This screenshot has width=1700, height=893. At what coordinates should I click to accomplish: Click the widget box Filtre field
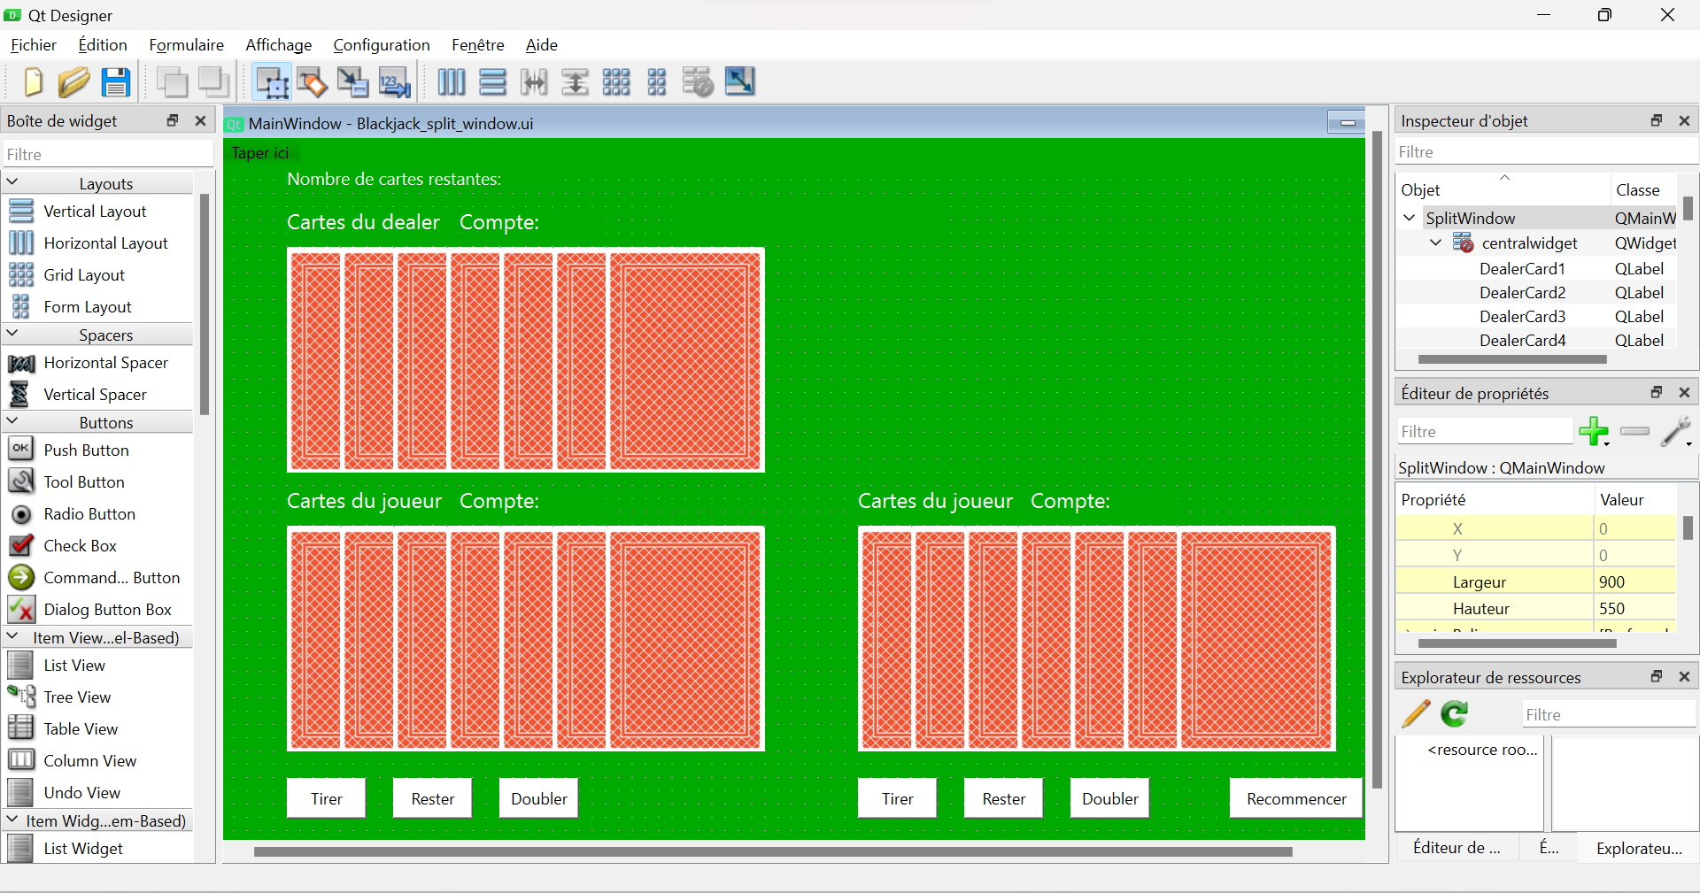tap(108, 154)
